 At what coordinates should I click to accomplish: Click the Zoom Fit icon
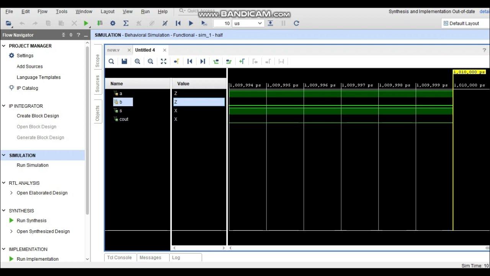(x=163, y=61)
